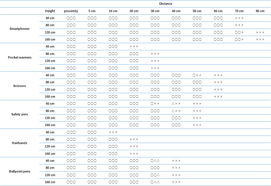Click the Smartphones row group label
The image size is (271, 186).
[19, 29]
